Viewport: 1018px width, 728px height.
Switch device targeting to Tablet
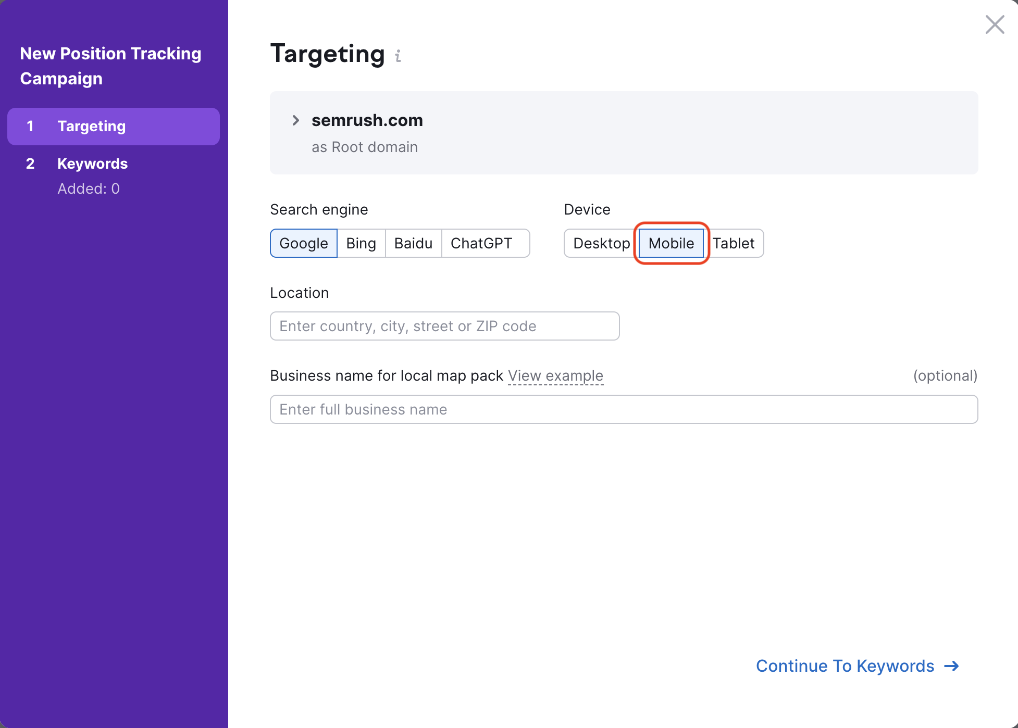(x=734, y=243)
